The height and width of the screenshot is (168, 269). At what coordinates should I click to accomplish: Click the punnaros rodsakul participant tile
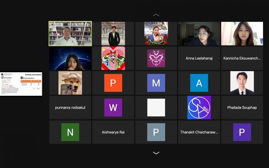click(70, 107)
